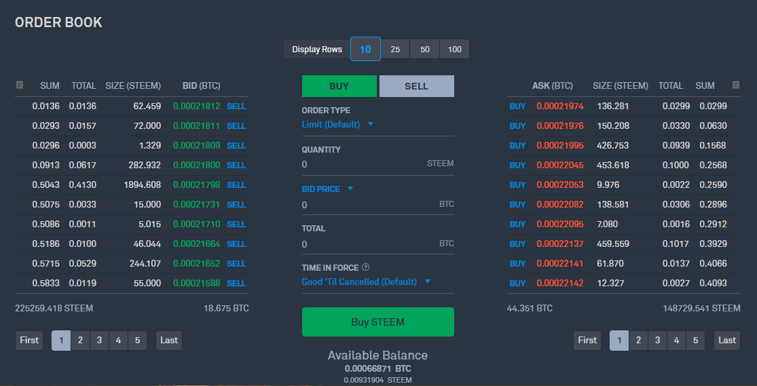
Task: Click the Quantity input field
Action: (378, 164)
